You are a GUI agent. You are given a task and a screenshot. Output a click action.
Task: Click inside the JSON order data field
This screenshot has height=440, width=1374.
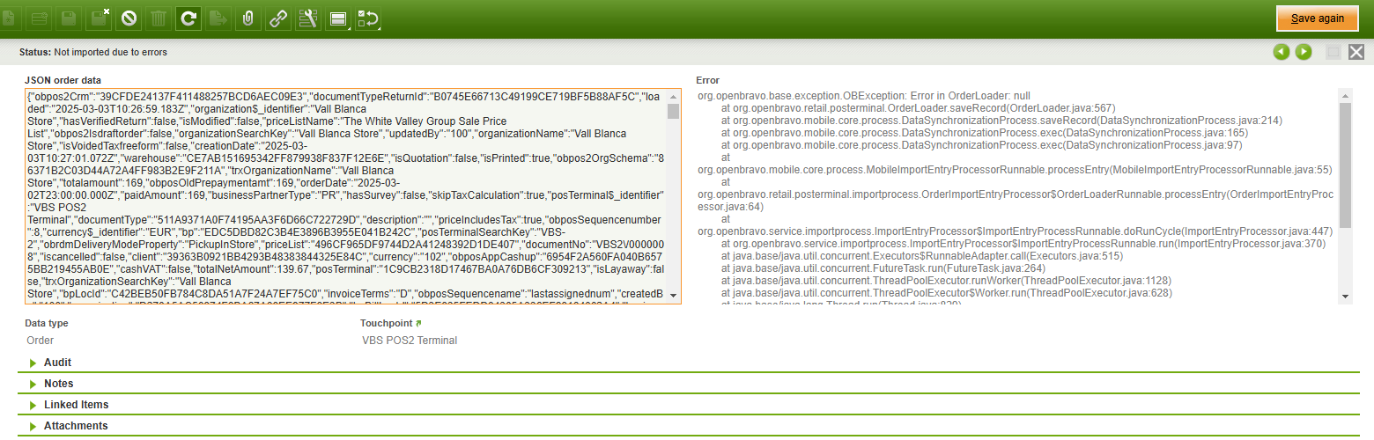click(343, 195)
